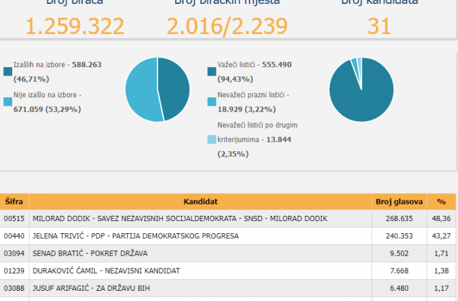Click the 'Kandidat' column header

tap(200, 201)
